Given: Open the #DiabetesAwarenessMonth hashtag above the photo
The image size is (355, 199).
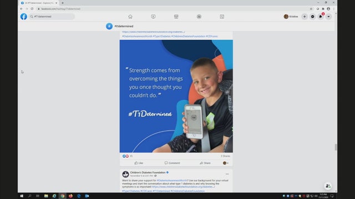Looking at the screenshot, I should tap(137, 36).
